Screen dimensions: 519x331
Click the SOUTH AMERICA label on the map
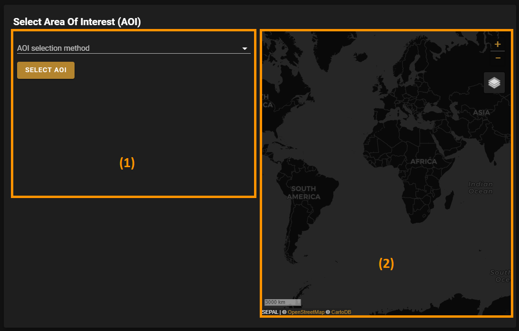tap(303, 193)
